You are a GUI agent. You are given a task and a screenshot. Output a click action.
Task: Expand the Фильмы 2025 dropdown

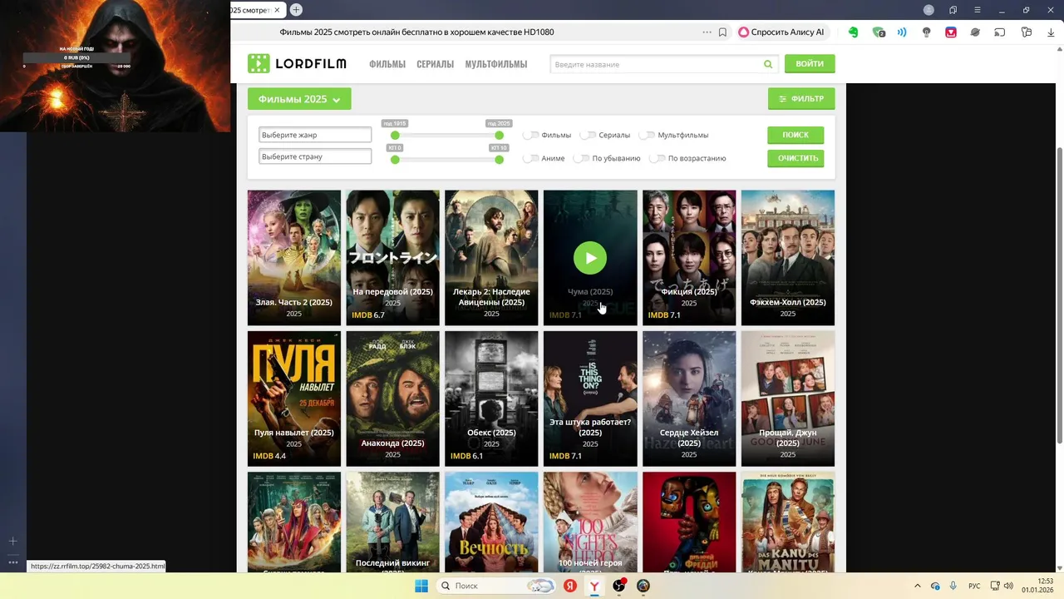(x=299, y=99)
